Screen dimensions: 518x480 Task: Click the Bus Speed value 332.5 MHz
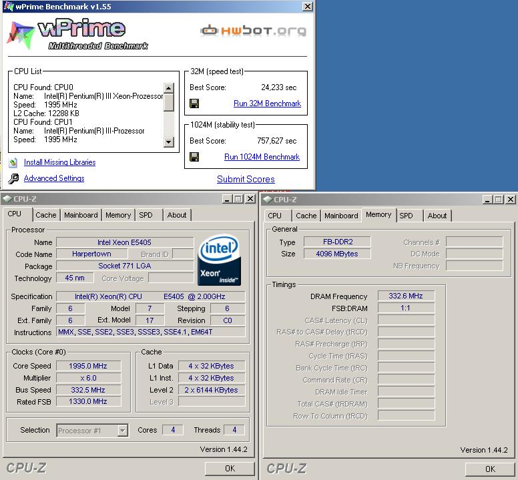88,390
